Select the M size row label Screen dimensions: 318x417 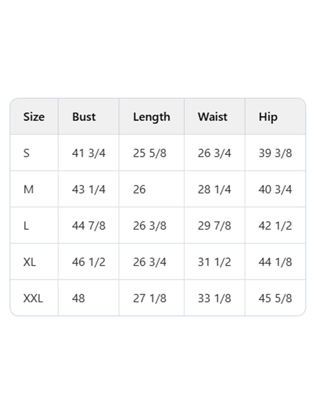tap(28, 189)
